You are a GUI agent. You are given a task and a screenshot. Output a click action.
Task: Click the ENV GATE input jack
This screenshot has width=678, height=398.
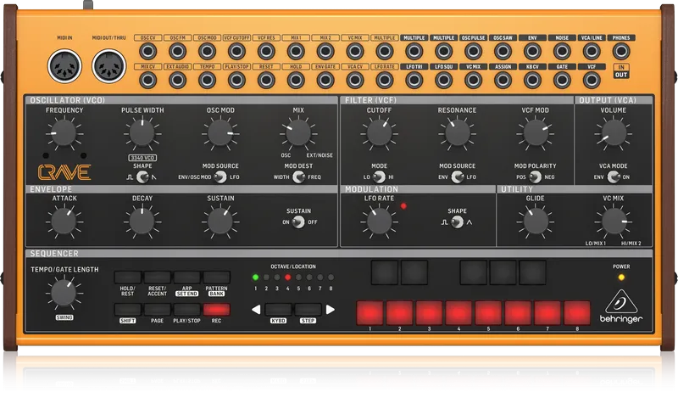pos(325,81)
